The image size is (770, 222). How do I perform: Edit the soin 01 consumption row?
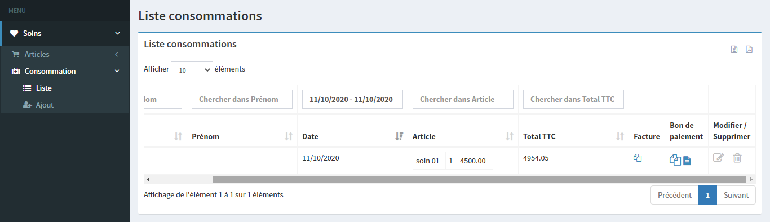coord(718,158)
